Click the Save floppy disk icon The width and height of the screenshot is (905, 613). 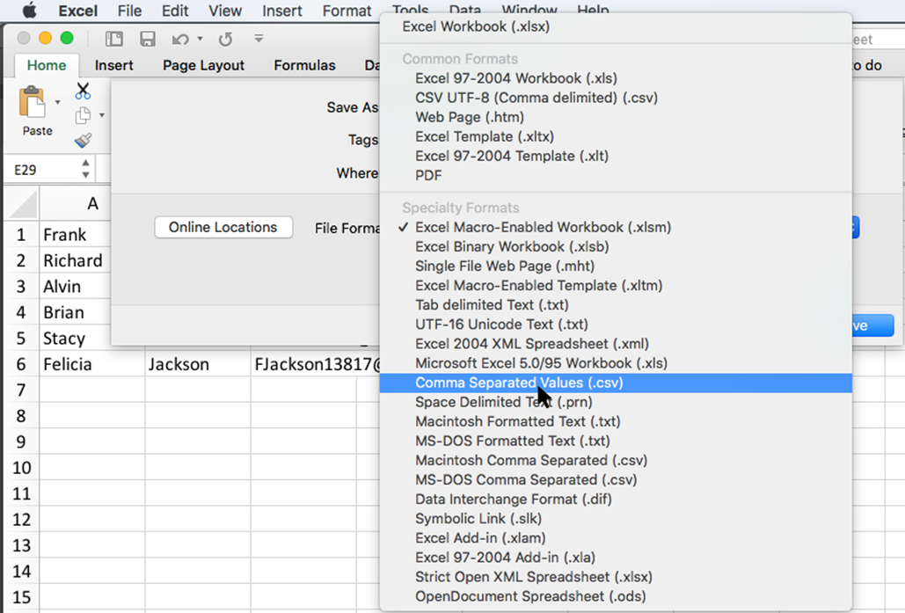[x=148, y=39]
